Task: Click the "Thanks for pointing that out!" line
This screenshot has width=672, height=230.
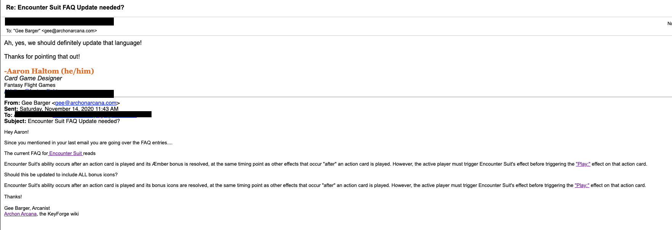Action: [42, 57]
